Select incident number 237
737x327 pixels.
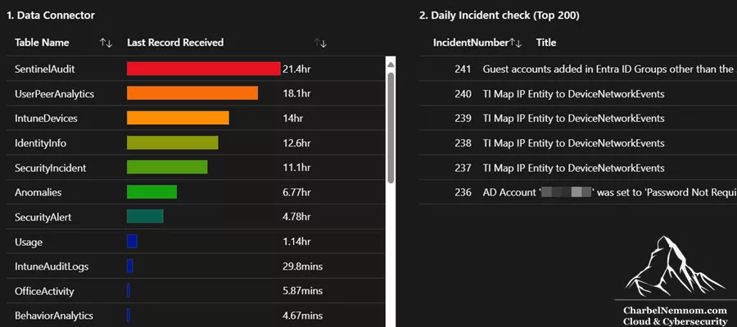[463, 168]
